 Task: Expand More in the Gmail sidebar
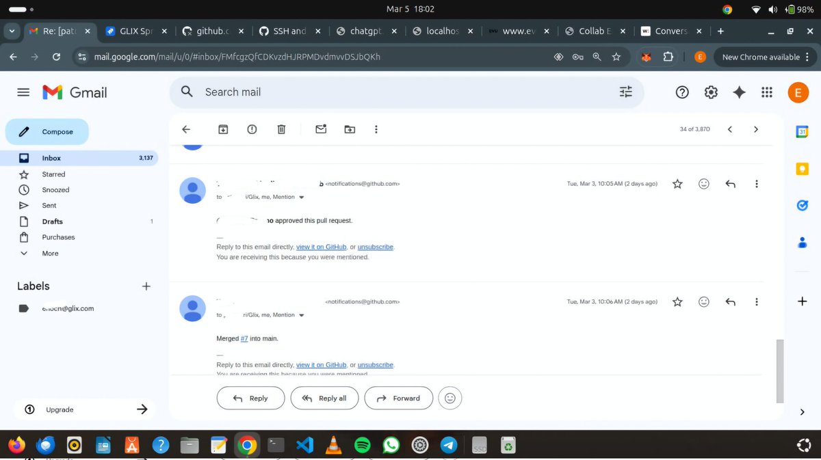pyautogui.click(x=50, y=254)
